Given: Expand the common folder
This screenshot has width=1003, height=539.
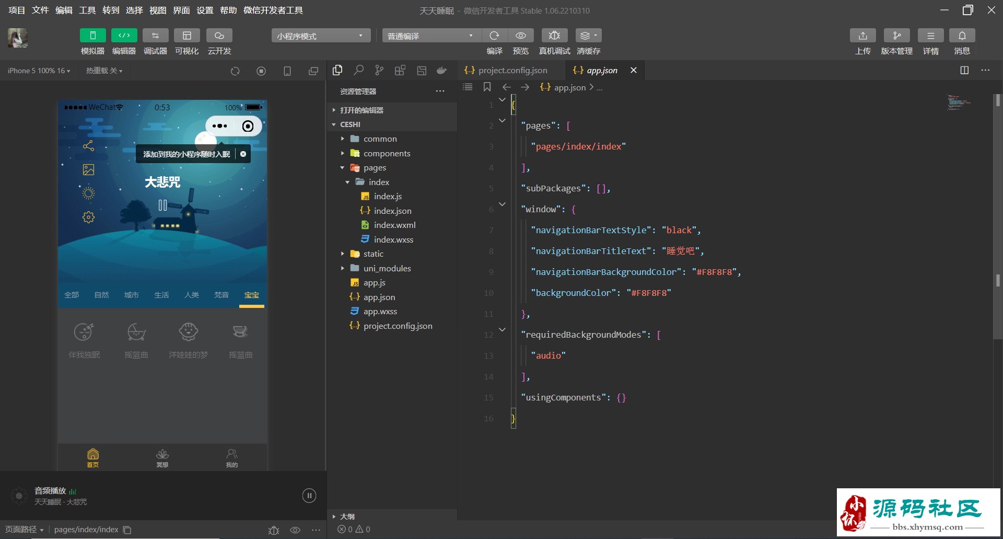Looking at the screenshot, I should 392,139.
